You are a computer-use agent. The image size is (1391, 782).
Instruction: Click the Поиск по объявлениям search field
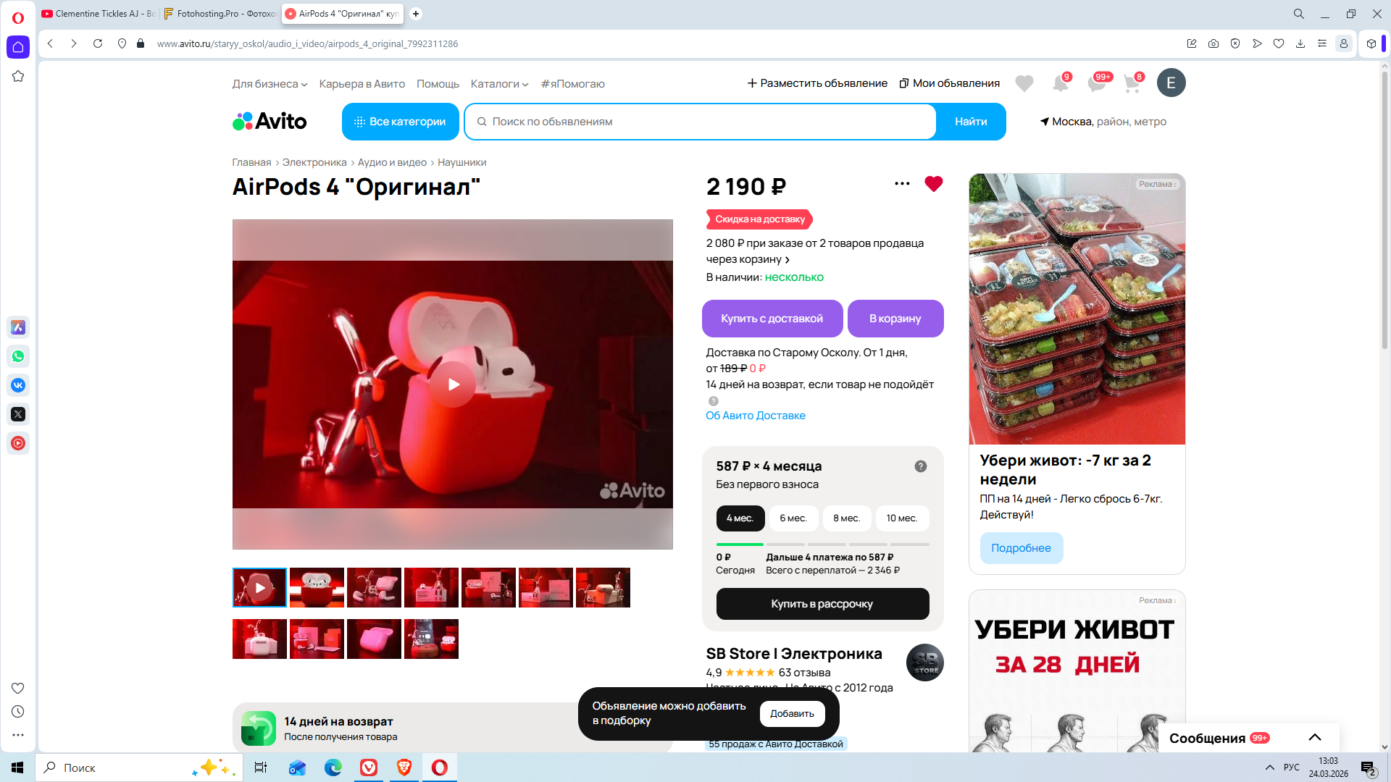click(x=699, y=122)
